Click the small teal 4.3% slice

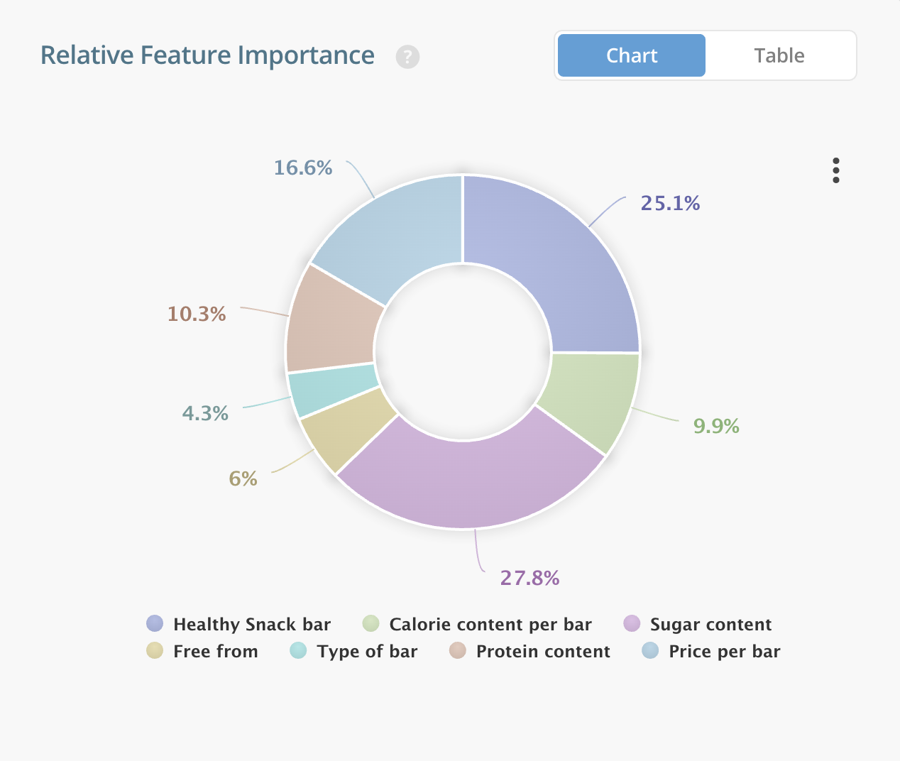pos(332,390)
